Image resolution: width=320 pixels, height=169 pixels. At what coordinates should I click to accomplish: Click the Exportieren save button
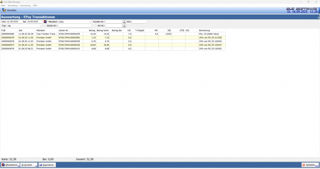(47, 165)
